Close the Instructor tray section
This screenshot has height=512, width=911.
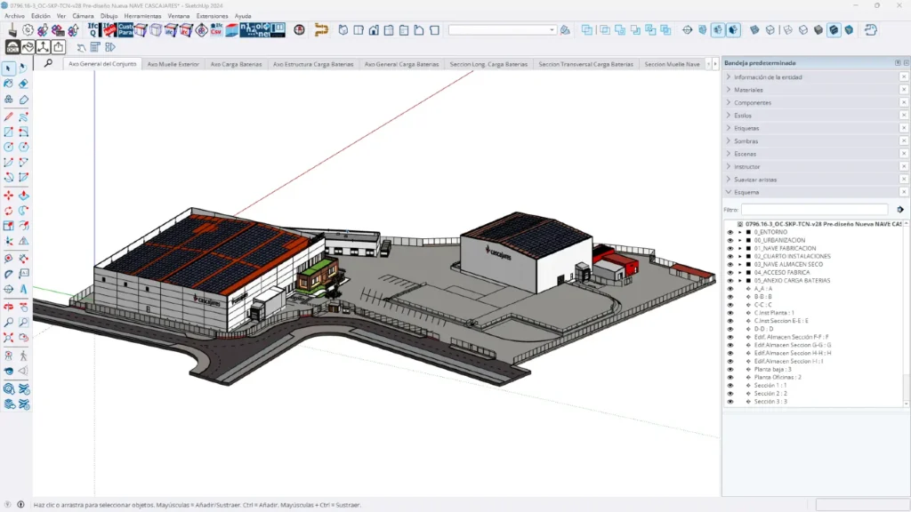click(903, 164)
